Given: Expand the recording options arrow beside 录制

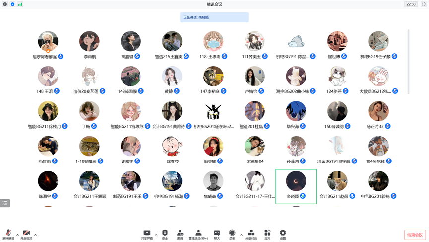Looking at the screenshot, I should tap(242, 235).
